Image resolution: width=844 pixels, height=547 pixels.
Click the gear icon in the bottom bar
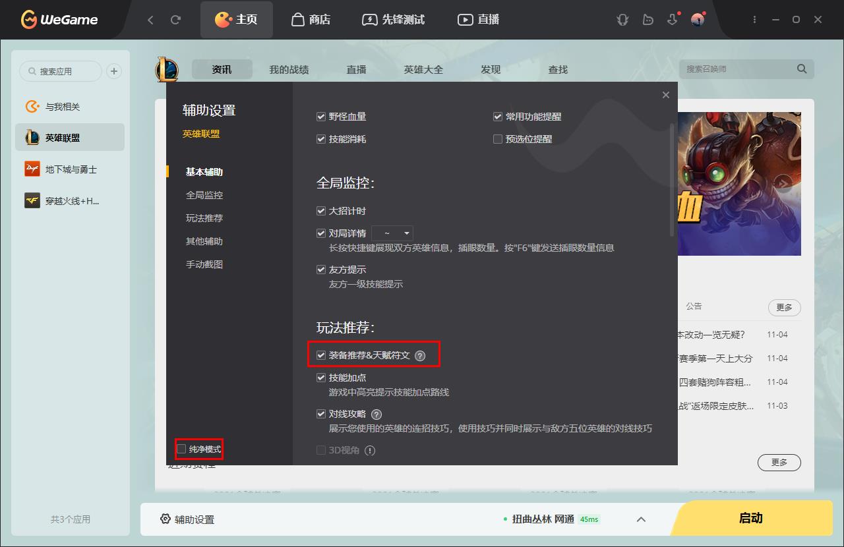click(166, 519)
